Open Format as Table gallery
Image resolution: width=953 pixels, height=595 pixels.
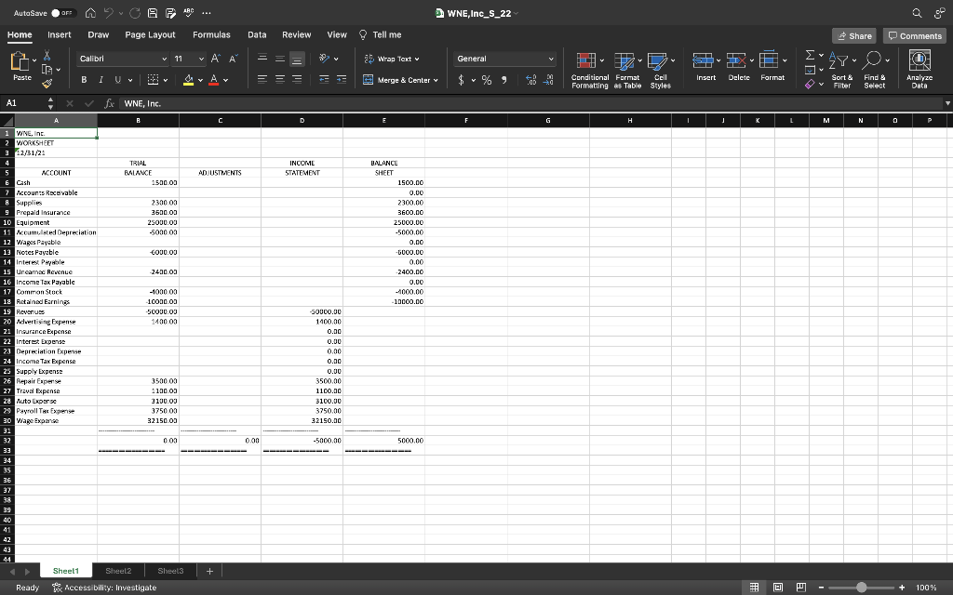point(627,71)
